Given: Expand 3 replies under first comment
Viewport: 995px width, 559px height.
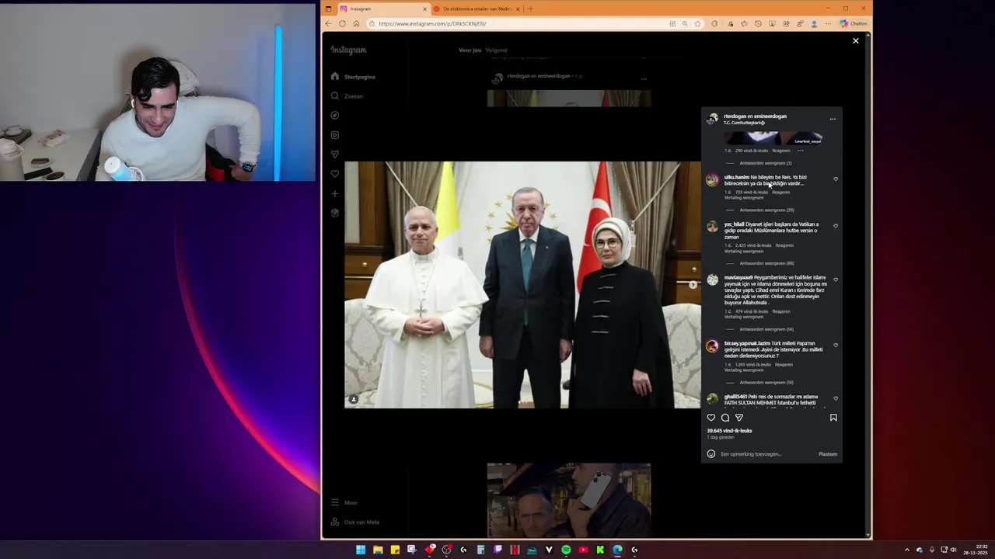Looking at the screenshot, I should tap(766, 163).
